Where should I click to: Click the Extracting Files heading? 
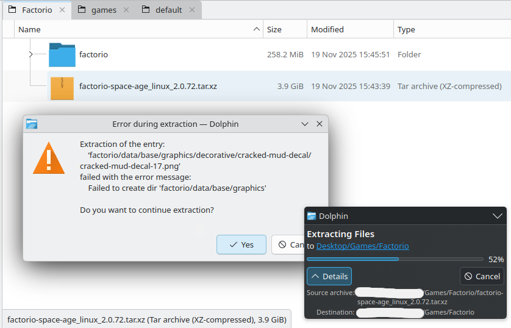[x=340, y=234]
